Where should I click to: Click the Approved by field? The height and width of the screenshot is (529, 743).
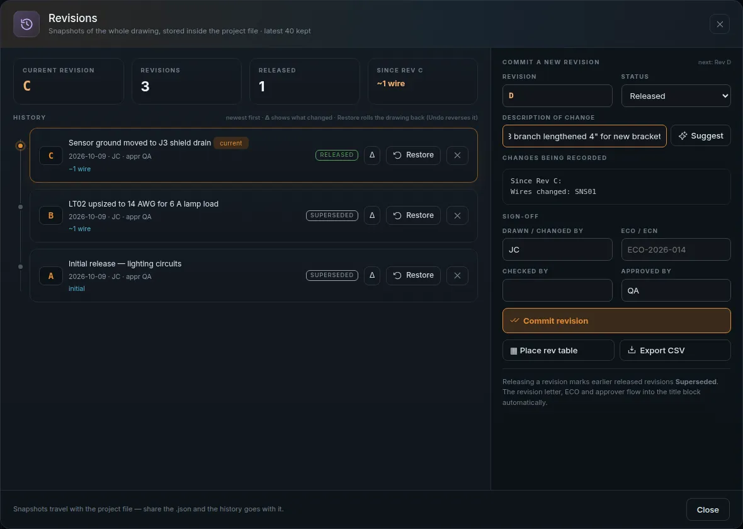coord(676,290)
